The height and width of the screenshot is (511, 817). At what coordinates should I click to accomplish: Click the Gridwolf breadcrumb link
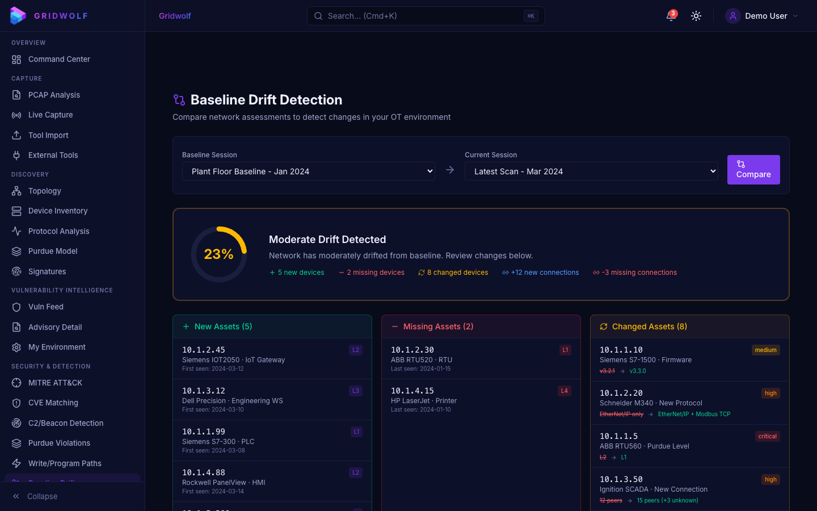(x=175, y=16)
